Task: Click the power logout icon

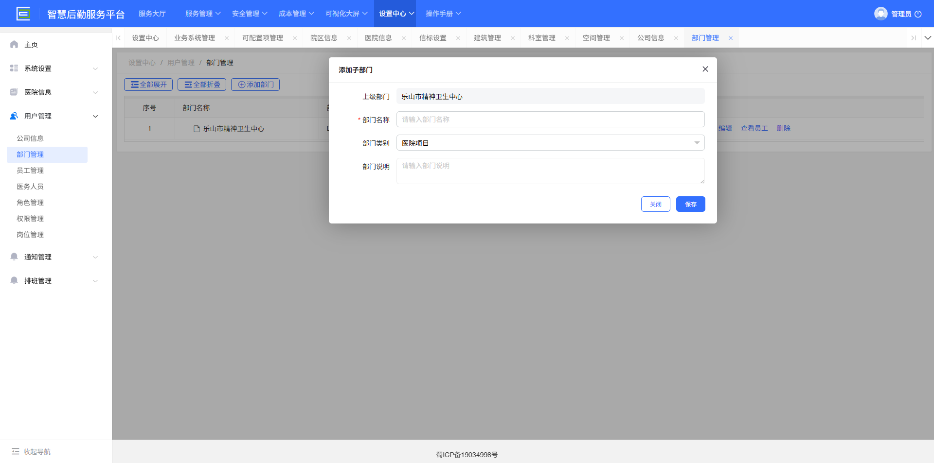Action: pos(918,14)
